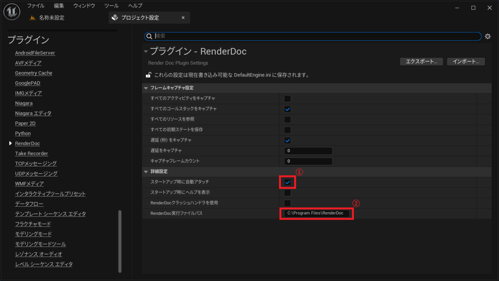
Task: Click the lock icon on the DefaultEngine.ini notice
Action: point(148,75)
